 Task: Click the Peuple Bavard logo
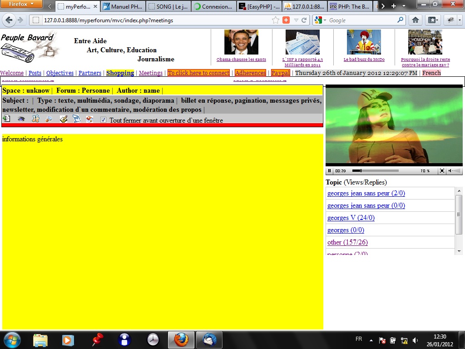coord(30,47)
